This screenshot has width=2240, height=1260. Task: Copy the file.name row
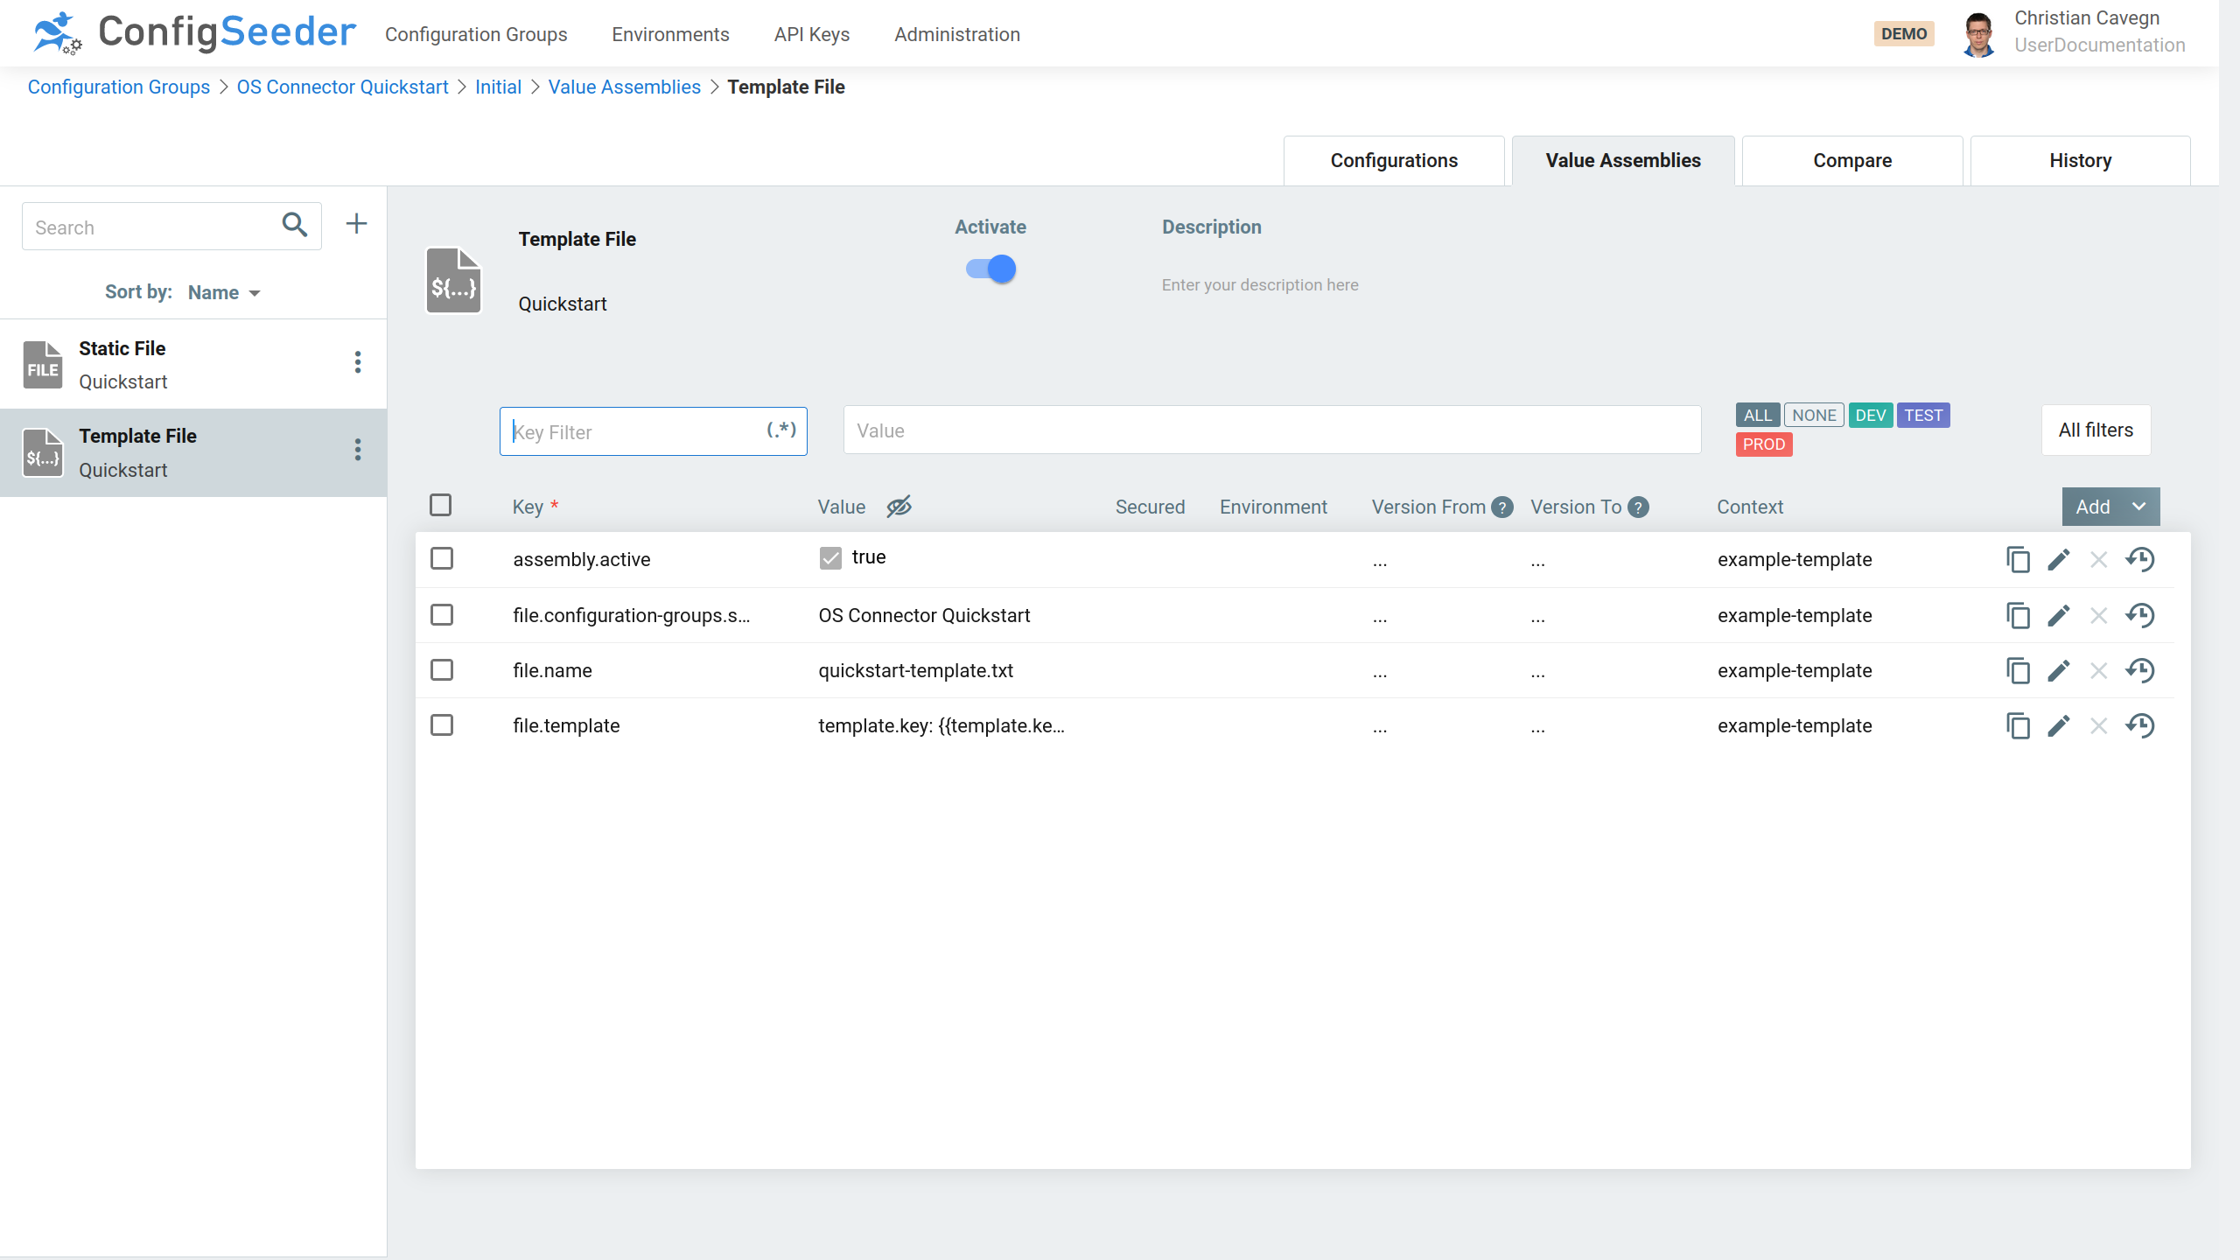click(2018, 670)
